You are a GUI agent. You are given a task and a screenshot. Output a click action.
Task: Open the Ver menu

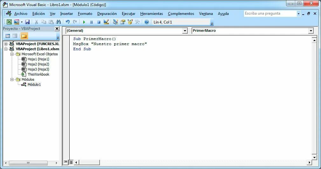[52, 14]
